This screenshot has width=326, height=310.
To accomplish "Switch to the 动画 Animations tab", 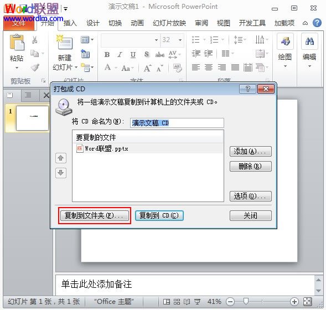I will (x=137, y=23).
